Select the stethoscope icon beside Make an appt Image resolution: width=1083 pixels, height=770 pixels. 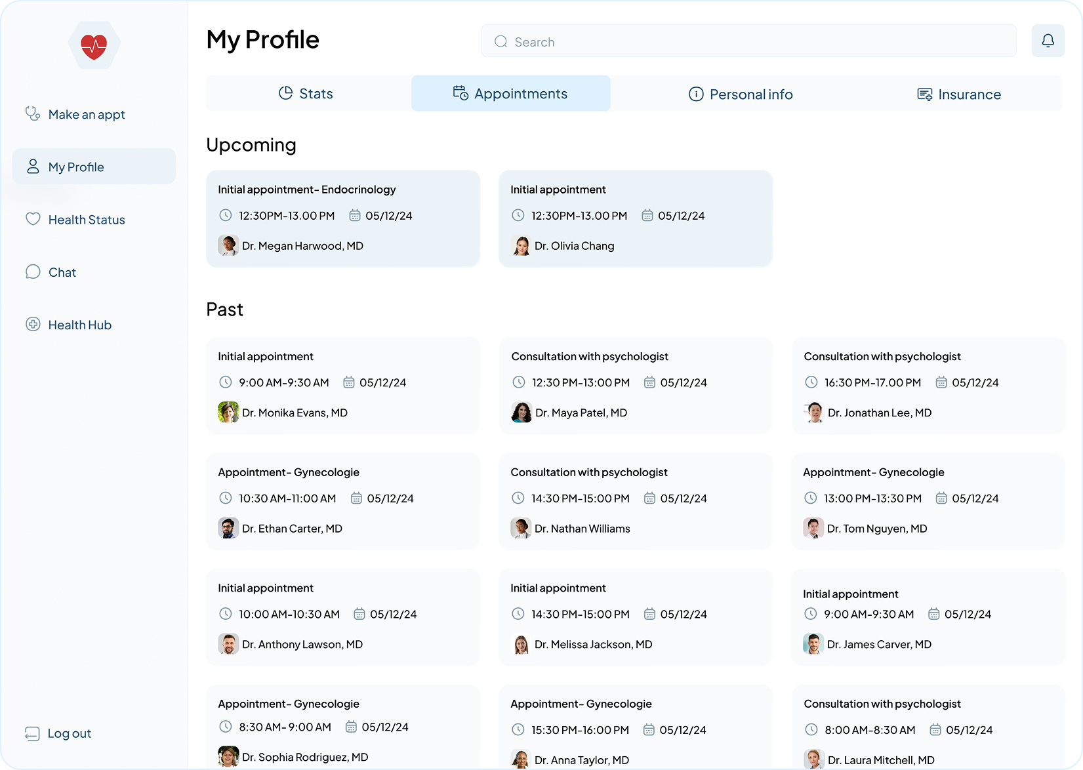(x=33, y=113)
